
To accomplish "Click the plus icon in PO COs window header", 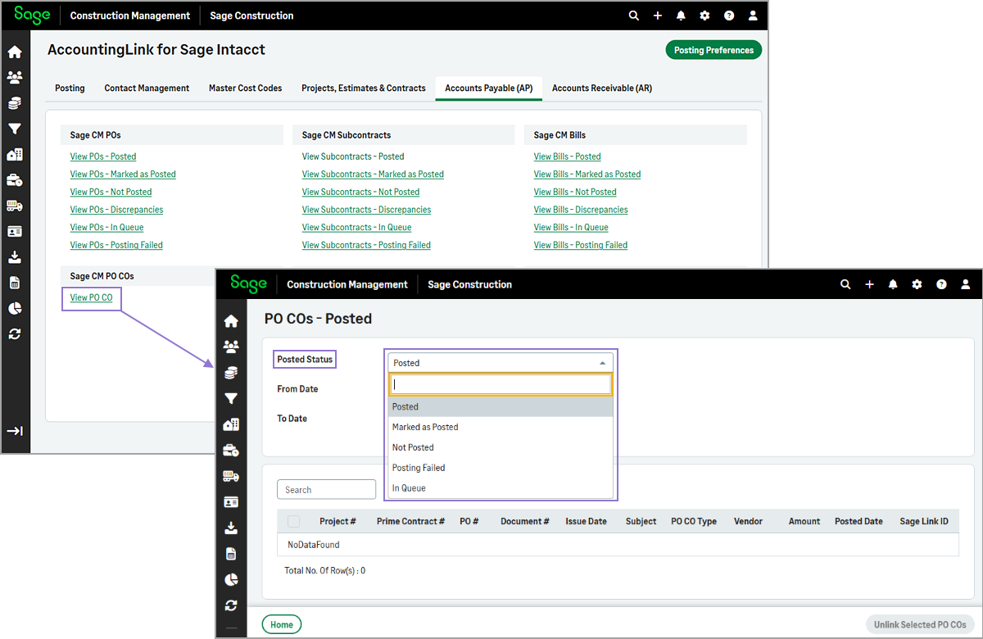I will [x=869, y=284].
